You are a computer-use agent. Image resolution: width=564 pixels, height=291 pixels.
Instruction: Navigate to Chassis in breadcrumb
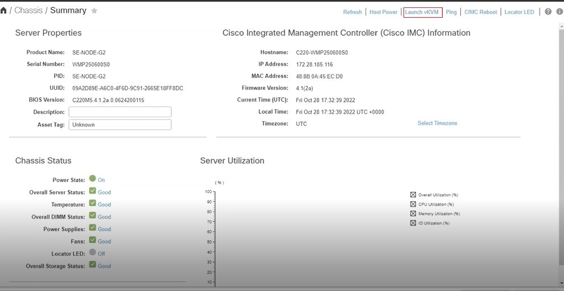[28, 10]
